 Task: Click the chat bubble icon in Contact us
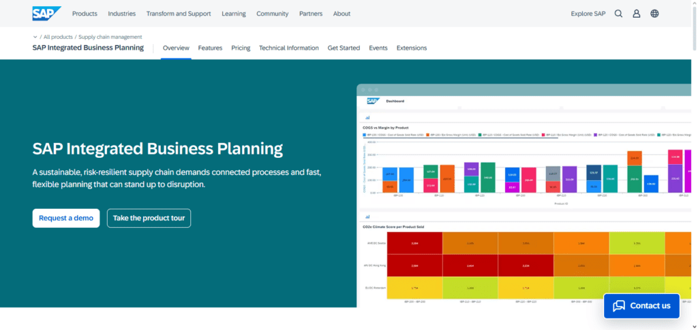coord(619,306)
